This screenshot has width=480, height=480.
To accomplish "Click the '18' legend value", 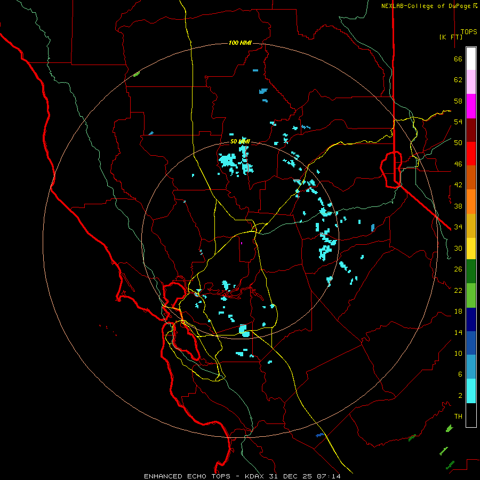I will point(458,311).
